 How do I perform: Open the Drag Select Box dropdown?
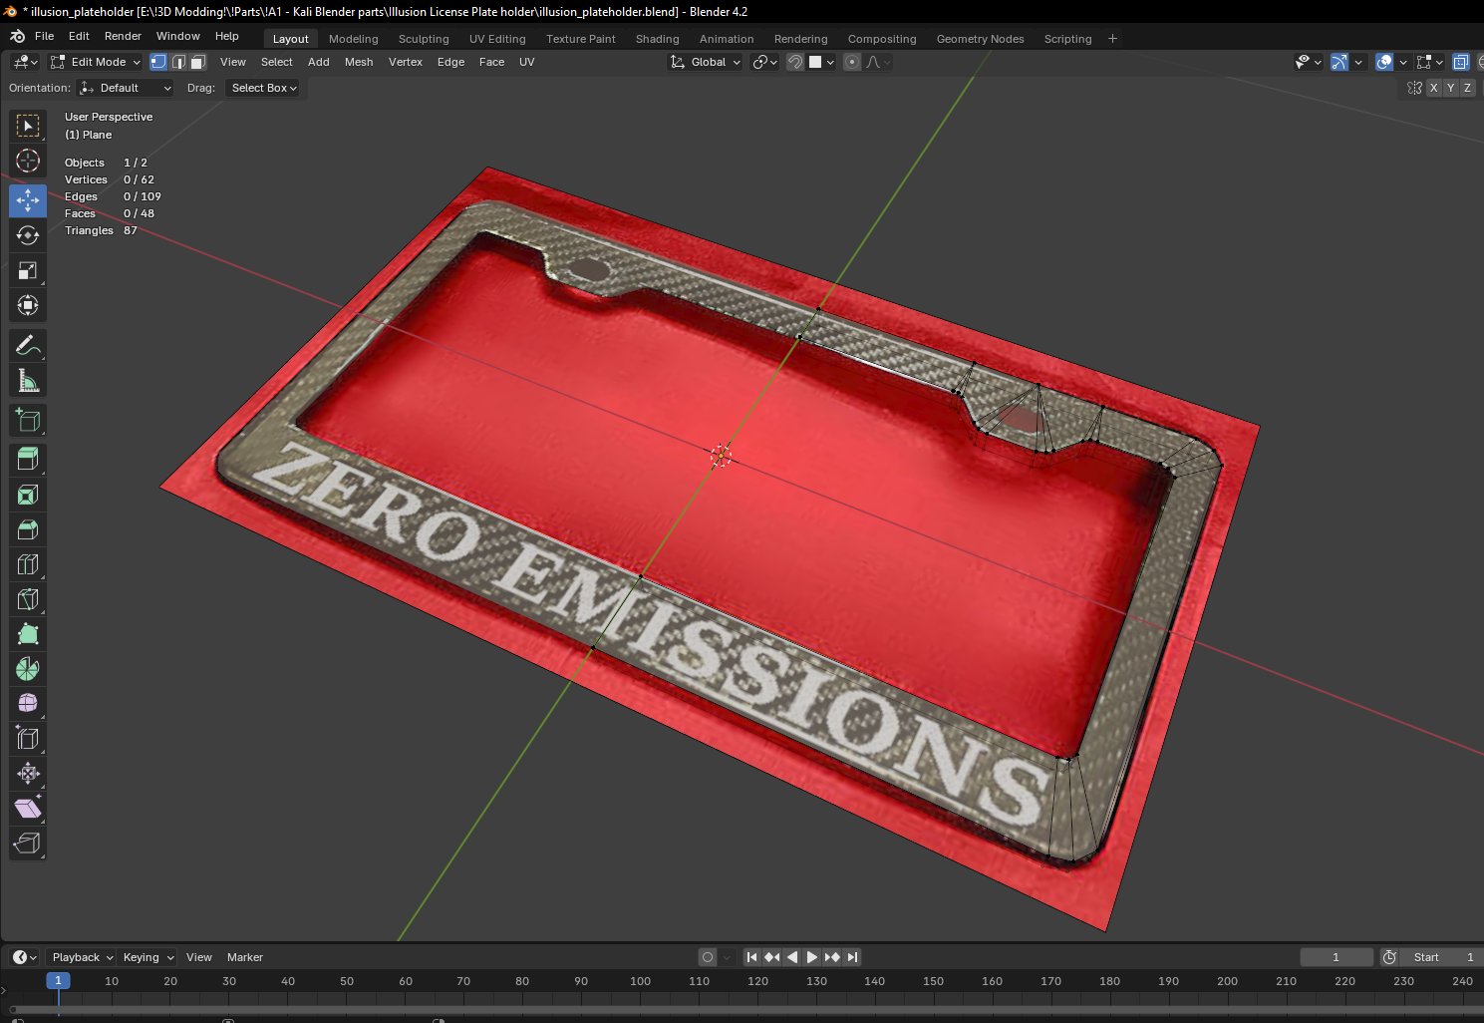(x=264, y=88)
